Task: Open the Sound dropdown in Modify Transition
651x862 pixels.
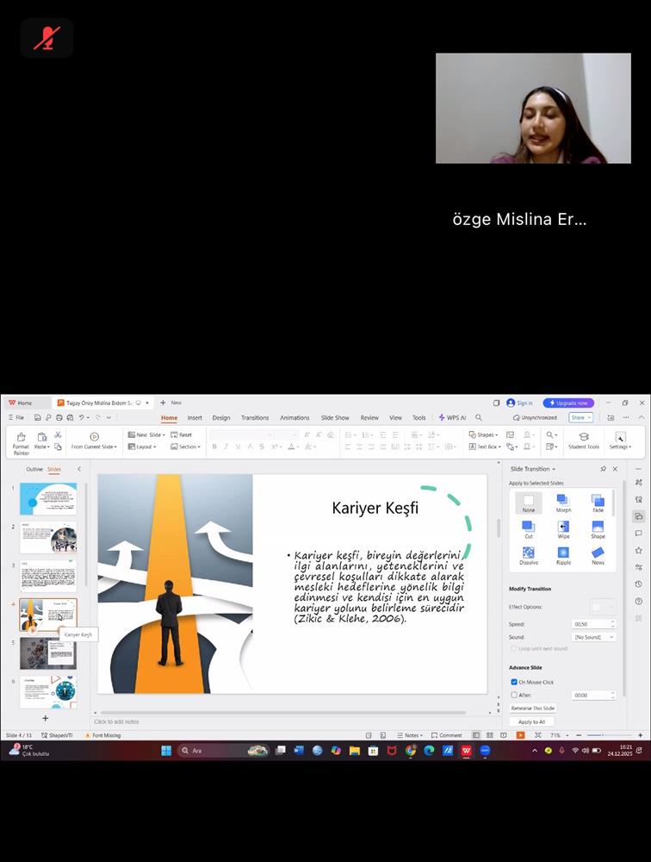Action: [594, 637]
